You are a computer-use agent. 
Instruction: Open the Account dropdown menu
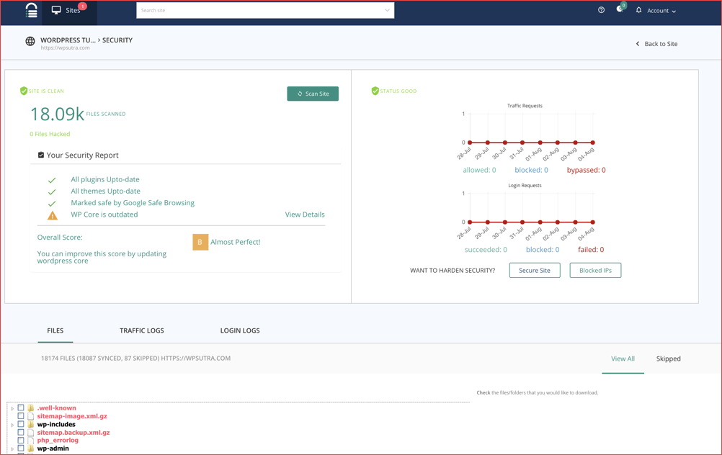pyautogui.click(x=661, y=11)
